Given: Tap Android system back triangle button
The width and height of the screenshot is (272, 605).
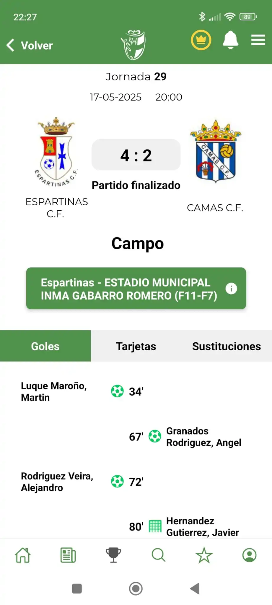Looking at the screenshot, I should pyautogui.click(x=195, y=588).
